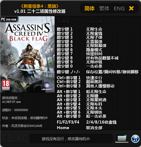This screenshot has width=141, height=147.
Task: Click the PEGI 18 rating badge
Action: [6, 85]
